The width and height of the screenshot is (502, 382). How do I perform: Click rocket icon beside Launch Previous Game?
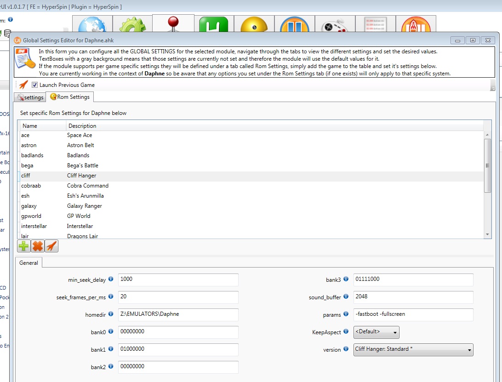coord(23,85)
